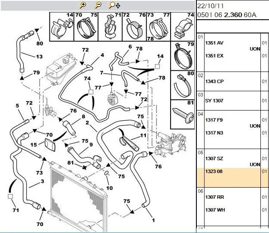Pick clamp thumbnail labeled 73/77/78
269x233 pixels.
(157, 27)
